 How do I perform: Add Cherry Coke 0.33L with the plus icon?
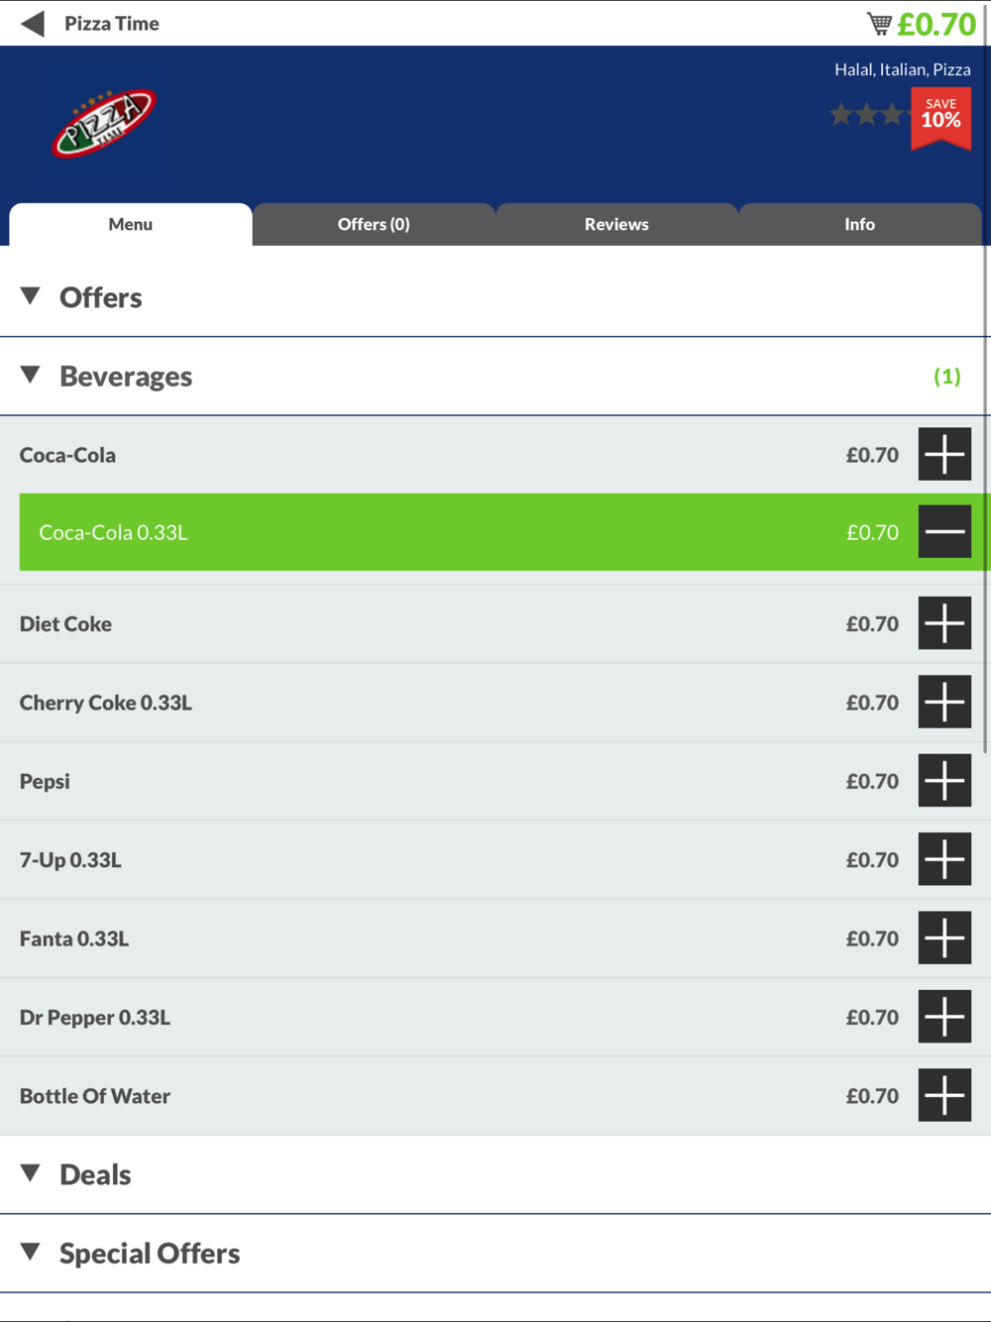[944, 702]
